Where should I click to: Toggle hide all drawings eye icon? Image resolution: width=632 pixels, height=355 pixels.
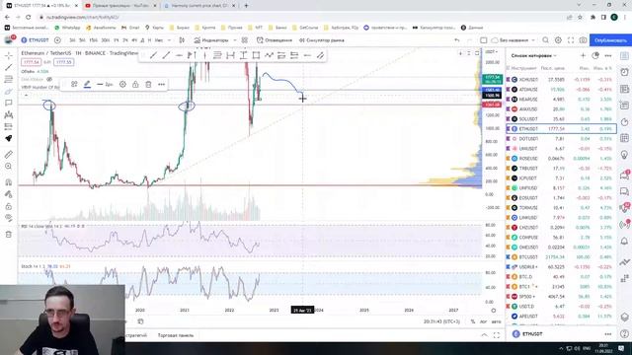(x=9, y=218)
